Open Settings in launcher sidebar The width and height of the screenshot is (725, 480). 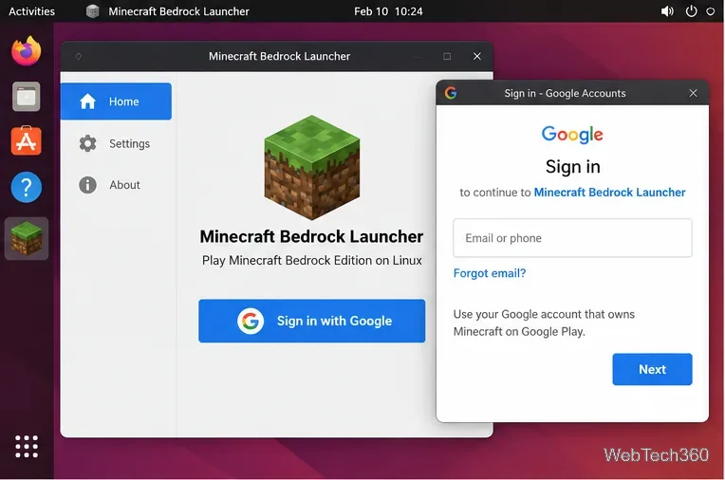[x=116, y=143]
